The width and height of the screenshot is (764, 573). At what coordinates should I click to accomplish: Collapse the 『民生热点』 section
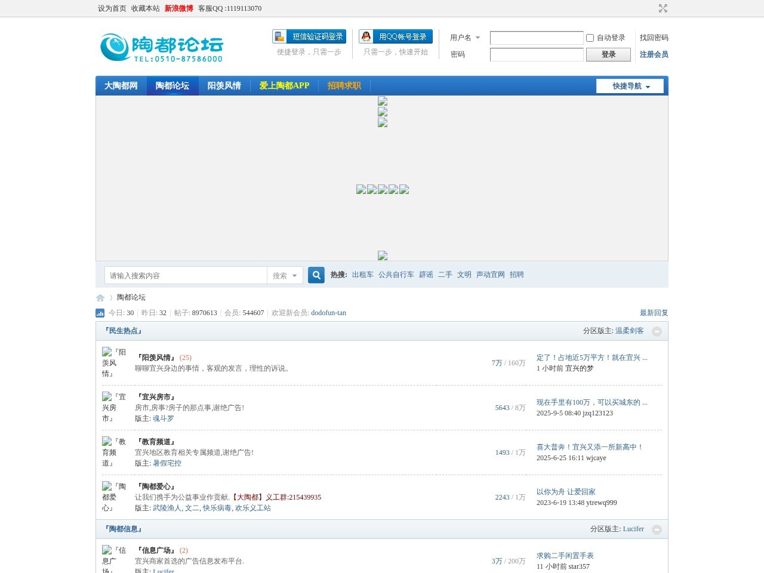pyautogui.click(x=657, y=331)
